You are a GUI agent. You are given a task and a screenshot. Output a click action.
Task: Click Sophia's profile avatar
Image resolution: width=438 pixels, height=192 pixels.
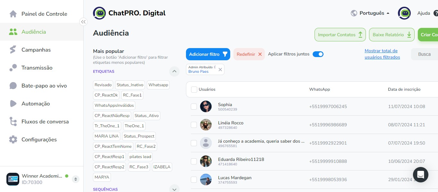point(206,106)
